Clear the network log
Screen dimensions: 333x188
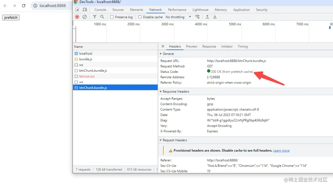[x=85, y=17]
